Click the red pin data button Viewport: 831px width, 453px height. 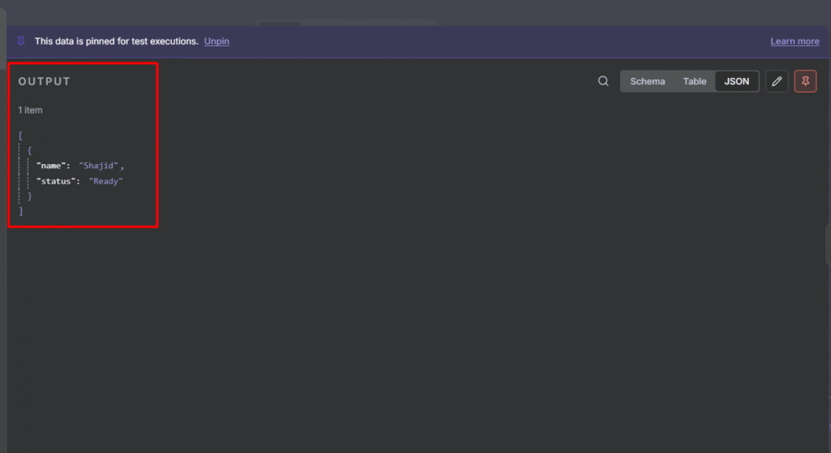point(805,81)
